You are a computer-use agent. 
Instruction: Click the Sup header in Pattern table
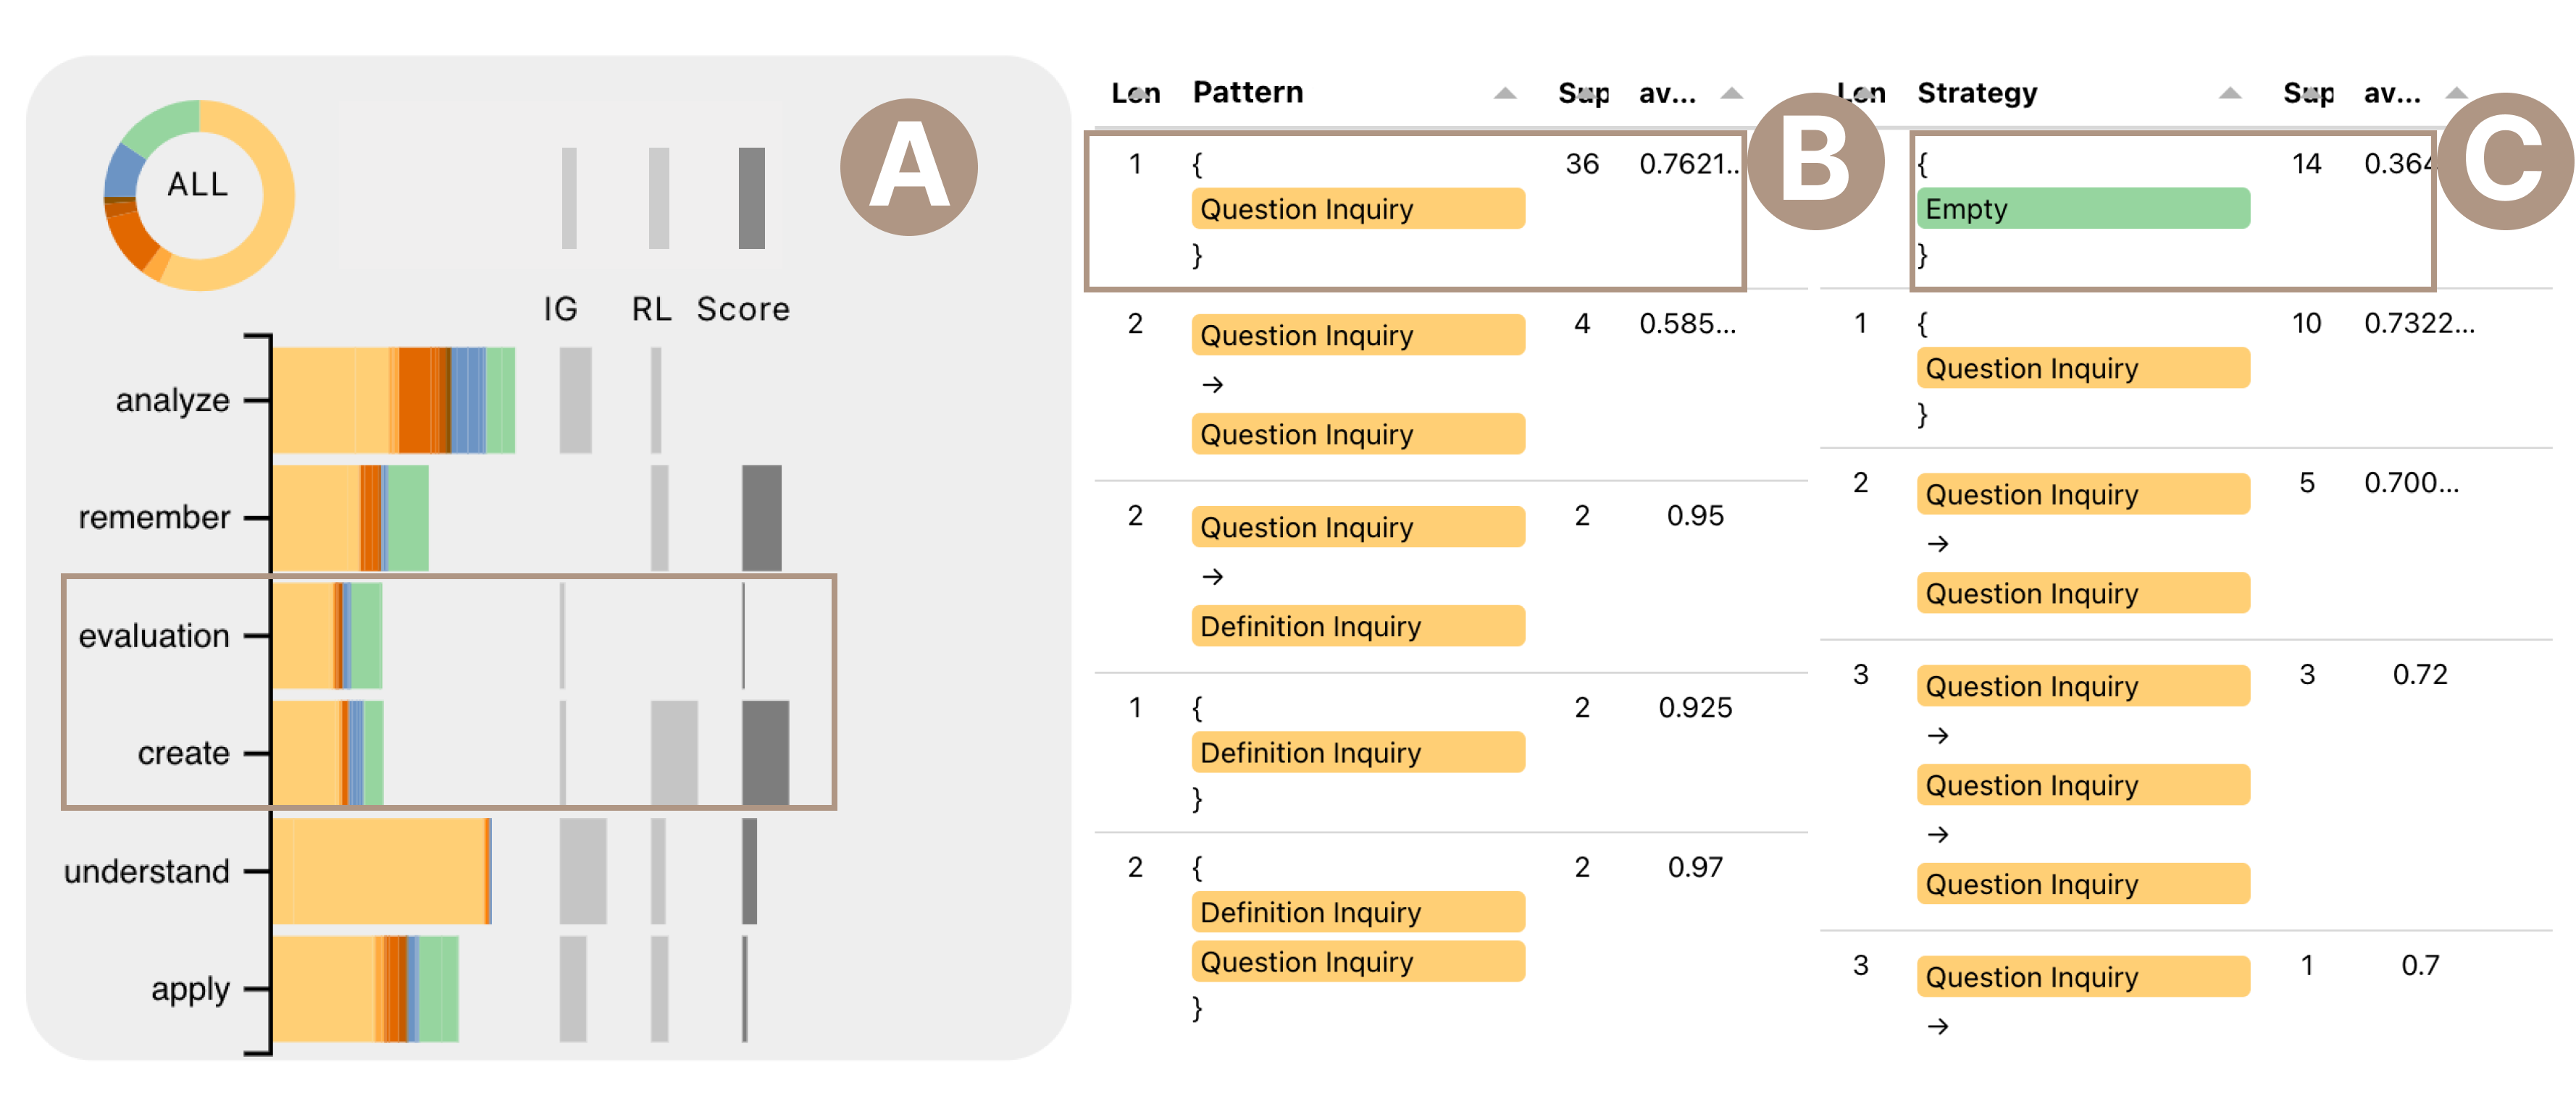pos(1584,94)
